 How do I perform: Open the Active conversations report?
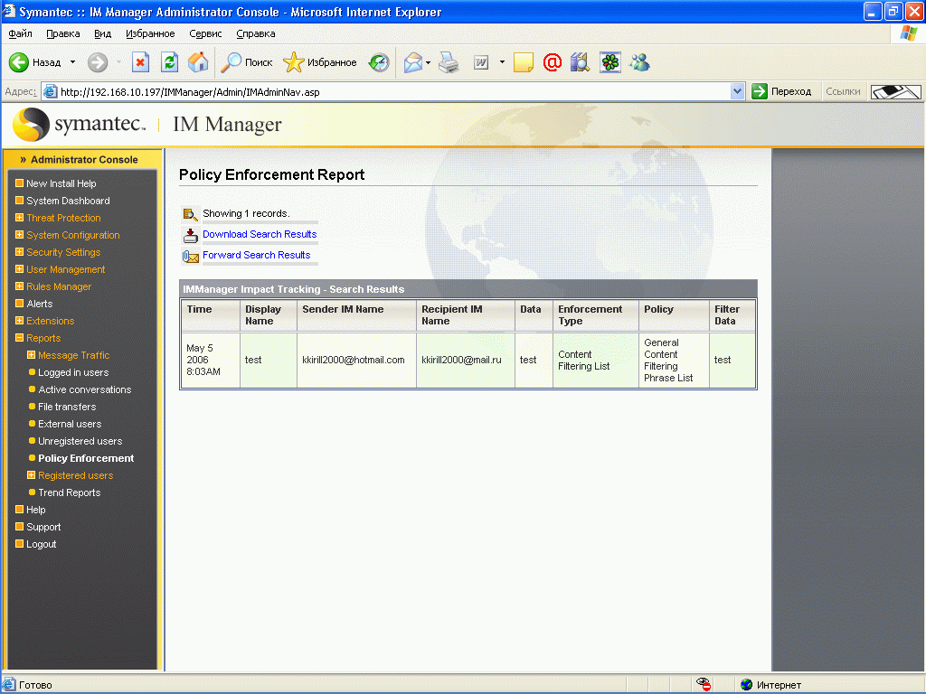(x=84, y=389)
